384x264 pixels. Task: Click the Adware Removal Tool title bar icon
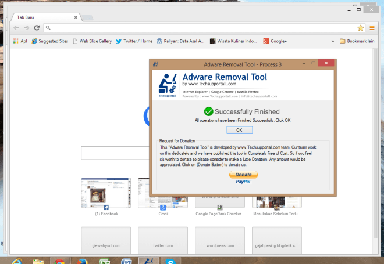click(155, 64)
